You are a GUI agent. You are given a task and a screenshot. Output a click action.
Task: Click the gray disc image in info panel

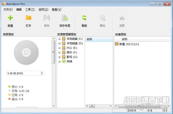click(x=26, y=52)
